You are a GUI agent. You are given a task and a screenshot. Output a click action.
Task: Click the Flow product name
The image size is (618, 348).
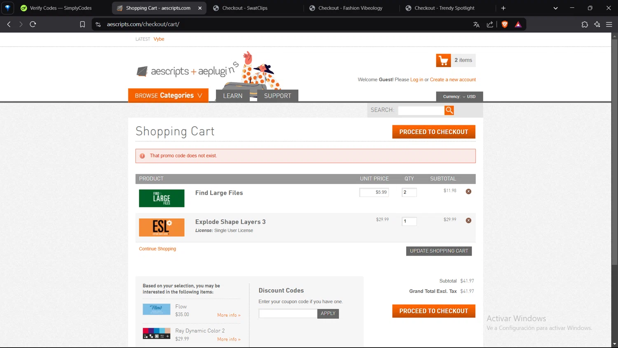click(x=181, y=306)
